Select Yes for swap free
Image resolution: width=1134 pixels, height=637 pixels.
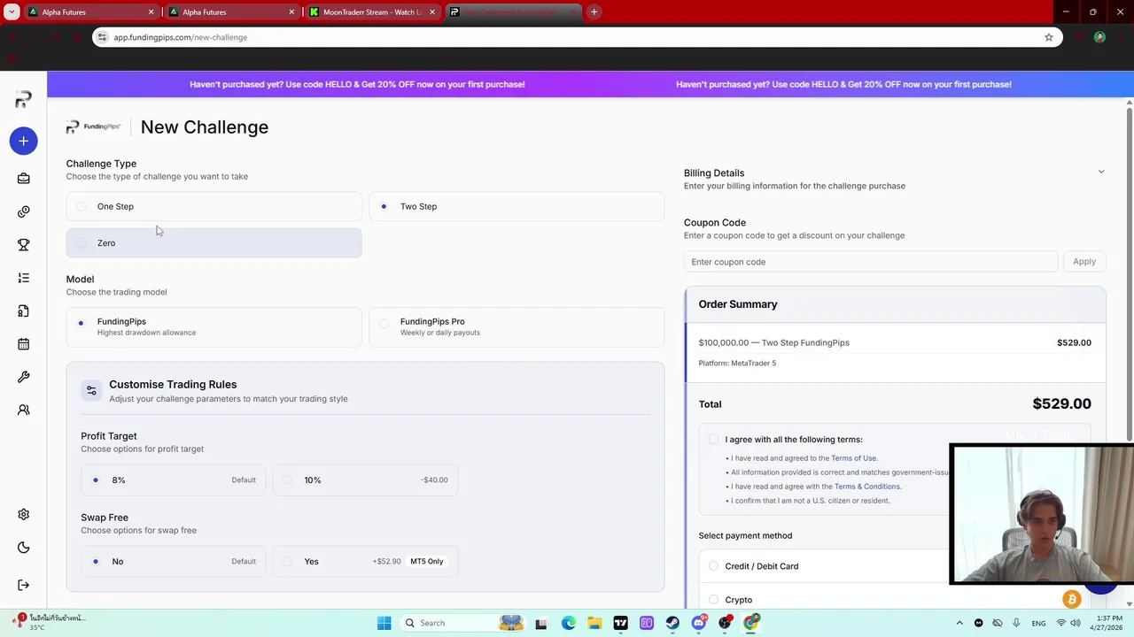click(366, 561)
